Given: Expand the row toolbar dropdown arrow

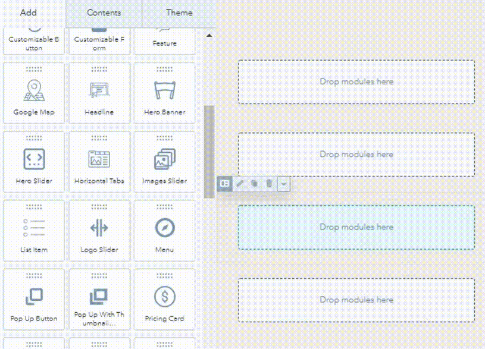Looking at the screenshot, I should [284, 184].
